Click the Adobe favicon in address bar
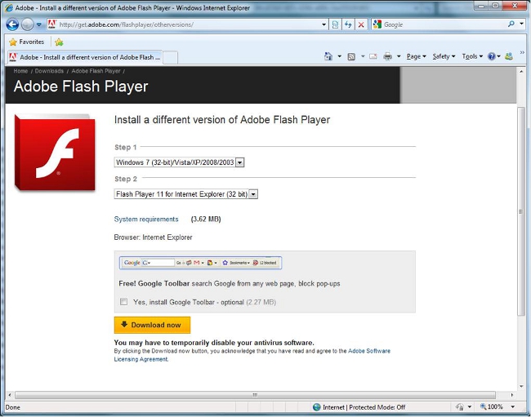 click(x=51, y=24)
